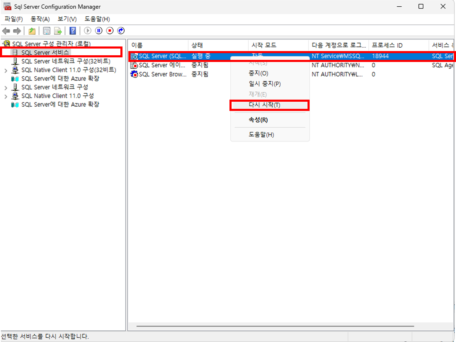Click the SQL Server Brow... service icon
The width and height of the screenshot is (456, 342).
point(134,74)
